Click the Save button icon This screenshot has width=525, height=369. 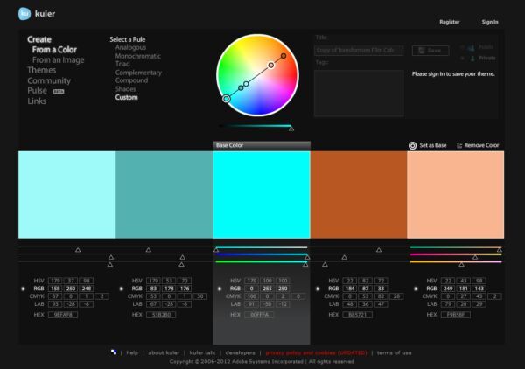click(417, 51)
